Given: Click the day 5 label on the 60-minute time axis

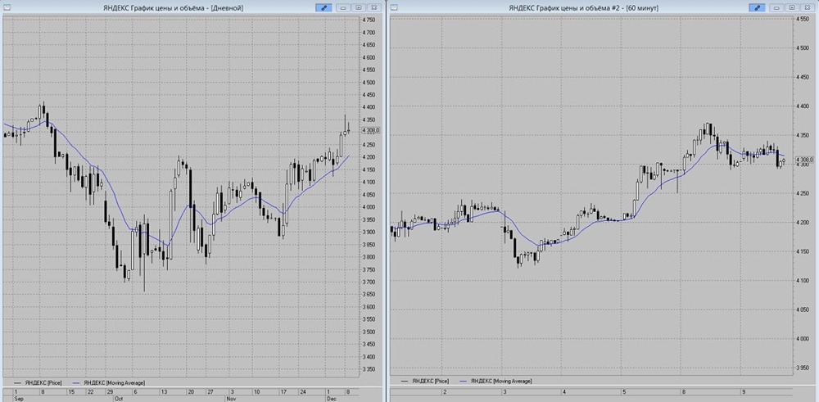Looking at the screenshot, I should pyautogui.click(x=623, y=391).
